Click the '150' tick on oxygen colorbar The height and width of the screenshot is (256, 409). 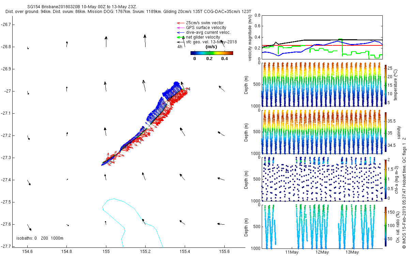click(391, 212)
